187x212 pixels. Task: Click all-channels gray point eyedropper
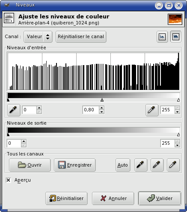(157, 165)
